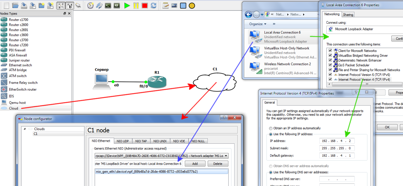The height and width of the screenshot is (186, 403).
Task: Select Use the following DNS server addresses
Action: 271,172
